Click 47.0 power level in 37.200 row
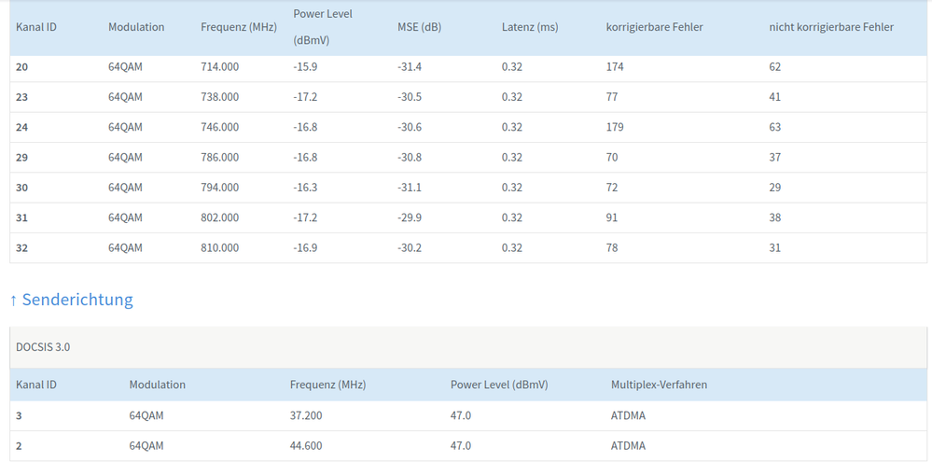 pyautogui.click(x=461, y=415)
